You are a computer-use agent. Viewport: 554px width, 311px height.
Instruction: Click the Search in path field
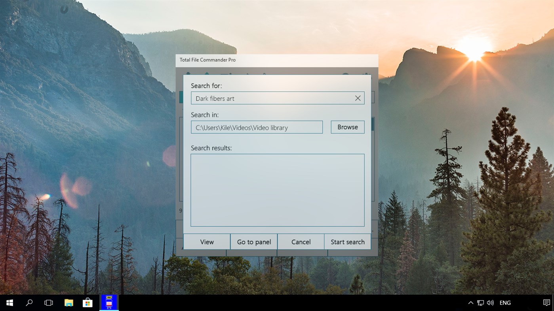pyautogui.click(x=257, y=127)
